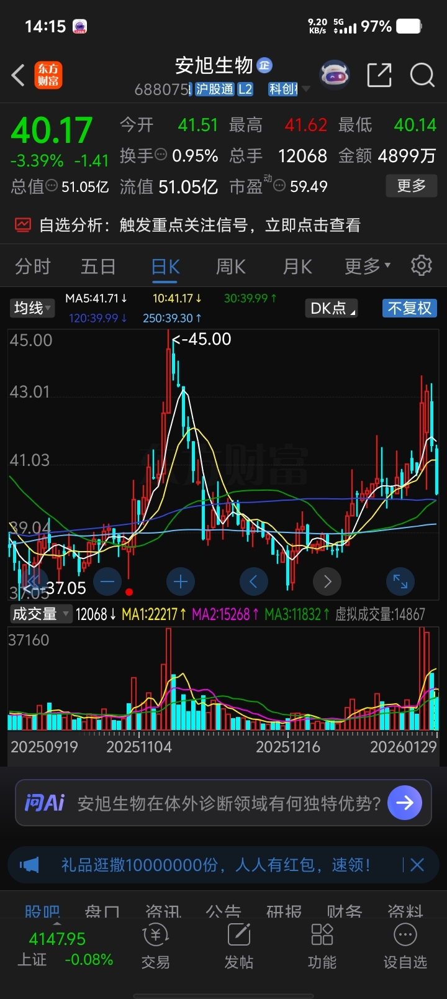
Task: Zoom out the K-line with minus button
Action: (107, 582)
